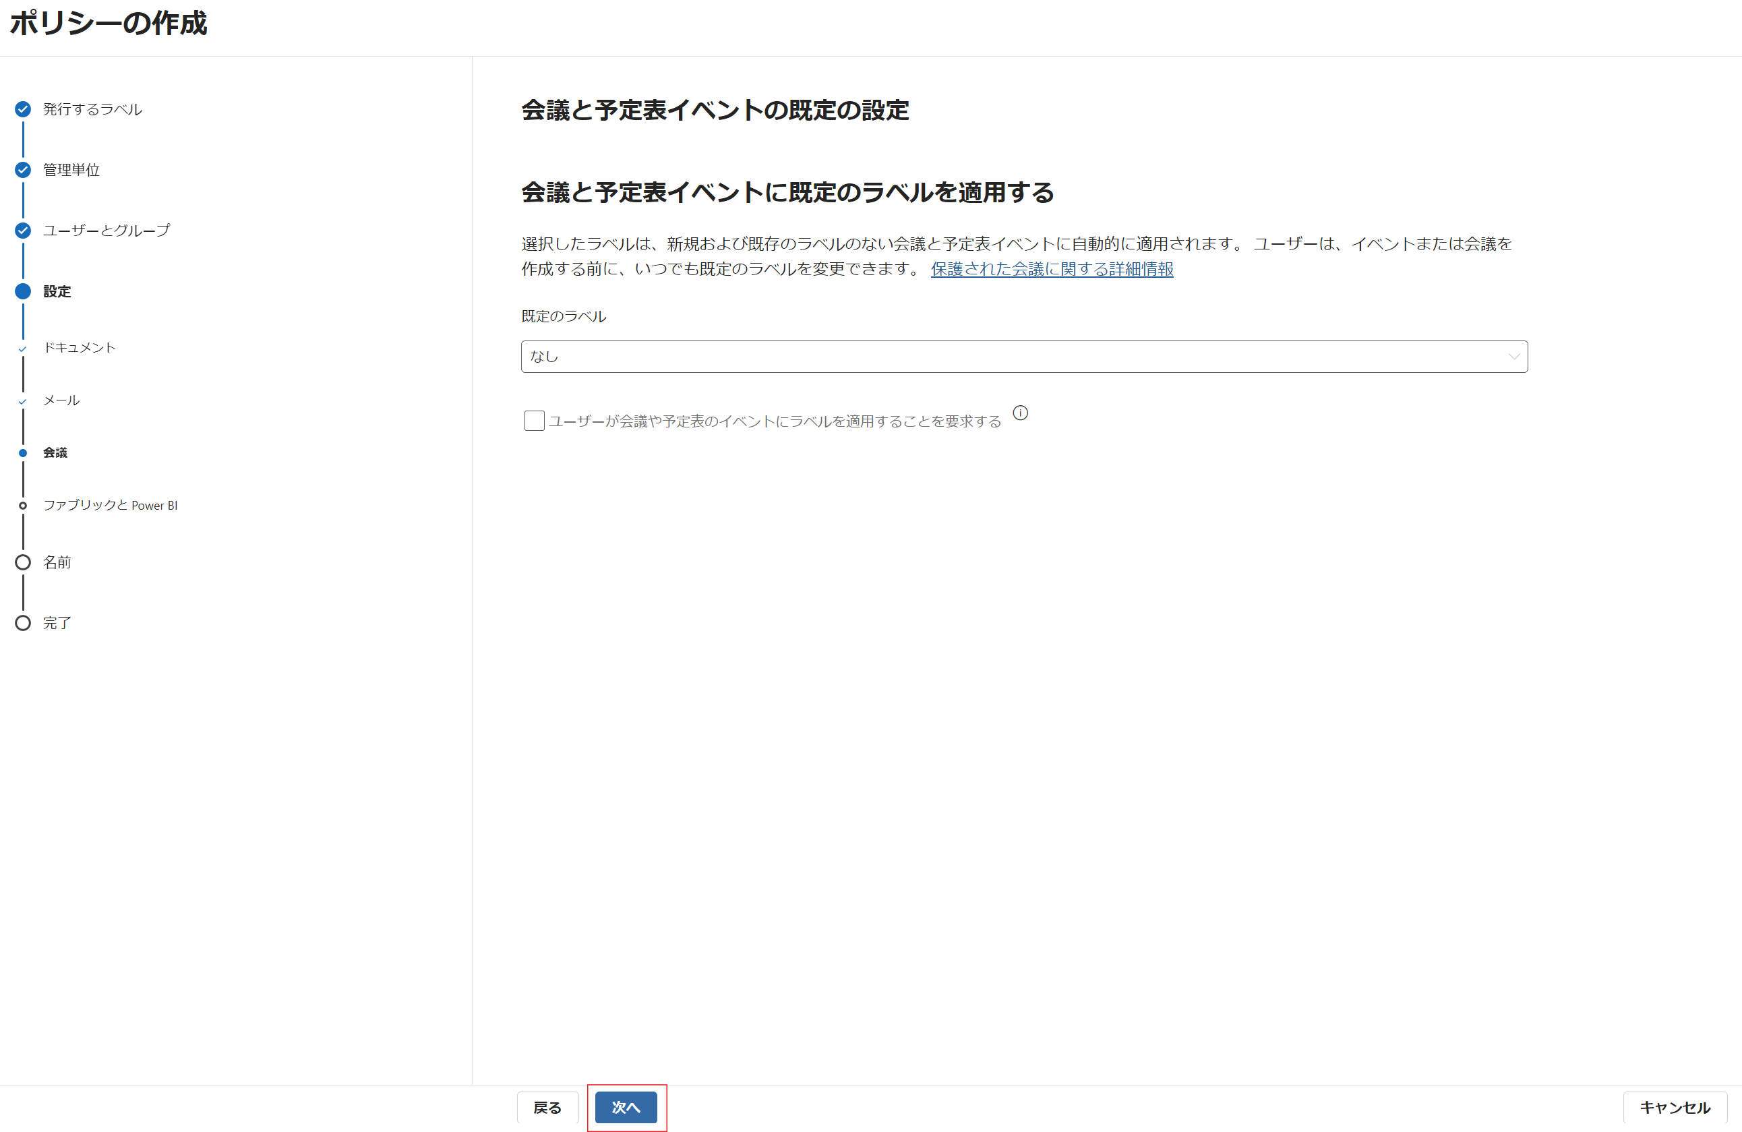Click the 設定 current step circle icon
The width and height of the screenshot is (1742, 1132).
coord(23,291)
